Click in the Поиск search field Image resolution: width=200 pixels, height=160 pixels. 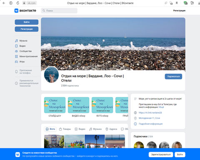coord(59,10)
